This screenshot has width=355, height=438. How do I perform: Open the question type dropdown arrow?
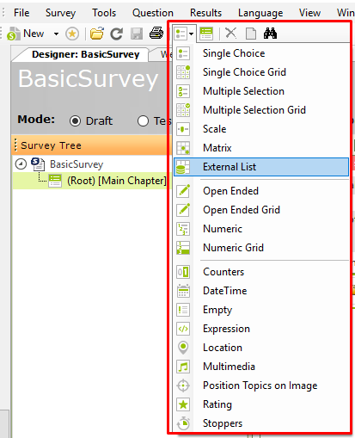click(x=191, y=34)
